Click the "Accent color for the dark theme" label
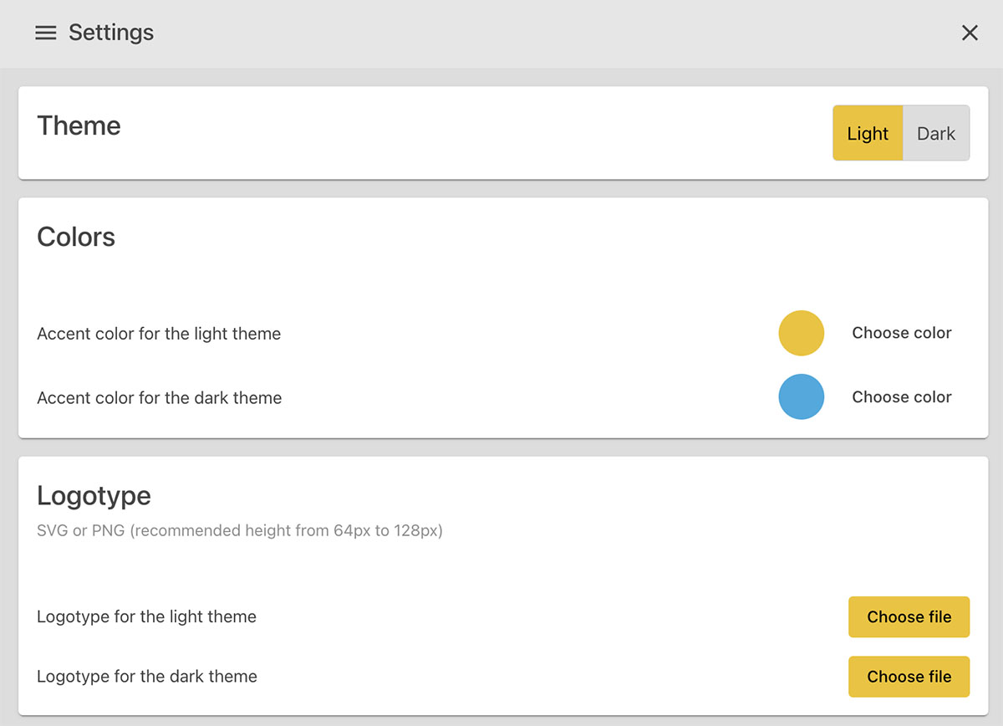The width and height of the screenshot is (1003, 726). [160, 398]
